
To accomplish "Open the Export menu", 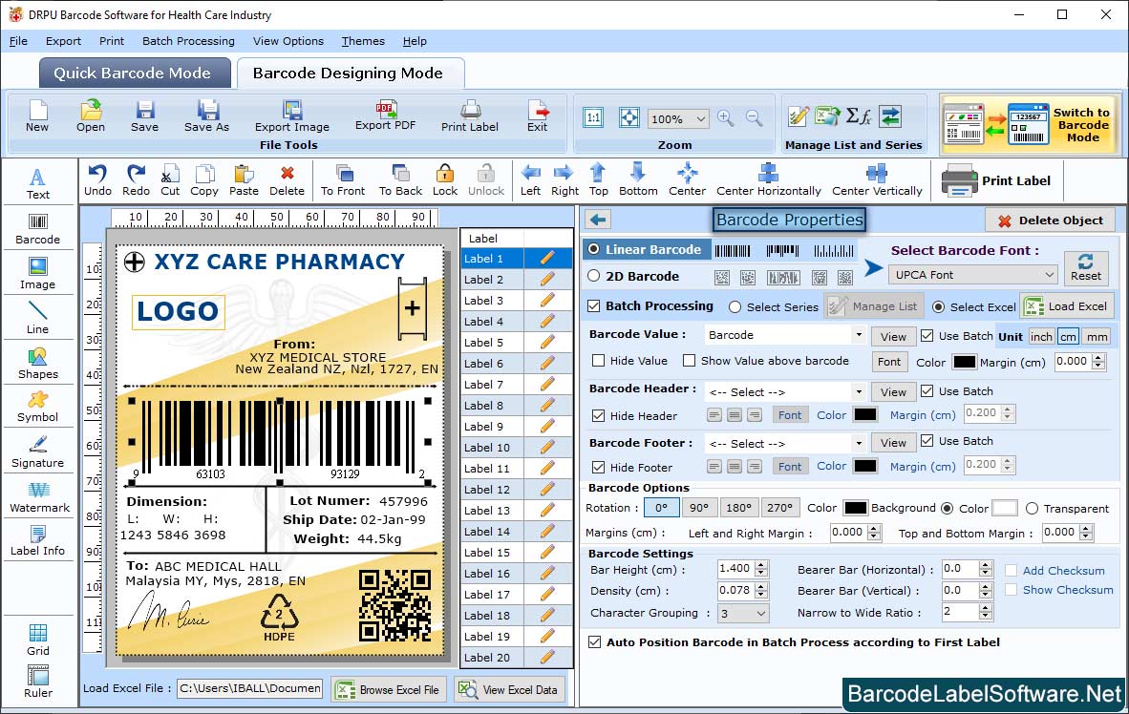I will (63, 41).
